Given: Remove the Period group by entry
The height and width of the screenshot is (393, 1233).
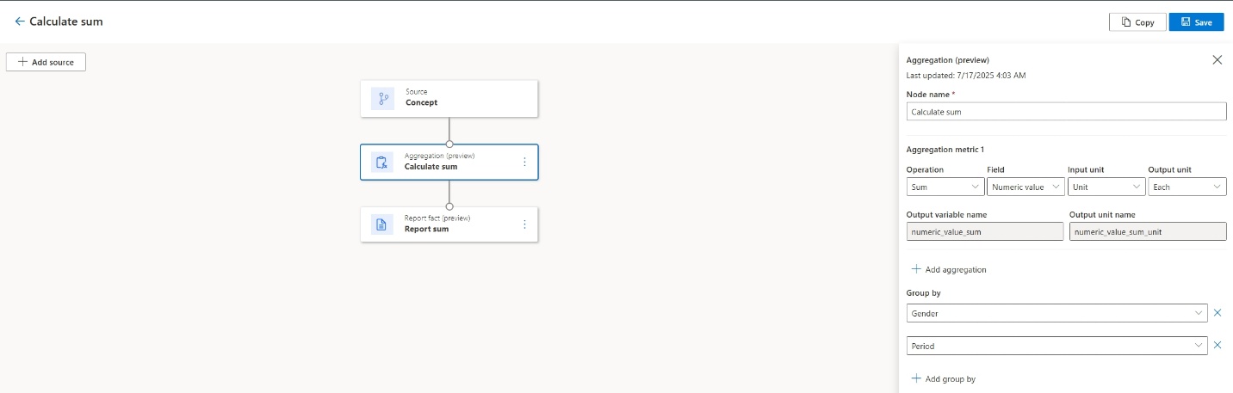Looking at the screenshot, I should point(1218,346).
